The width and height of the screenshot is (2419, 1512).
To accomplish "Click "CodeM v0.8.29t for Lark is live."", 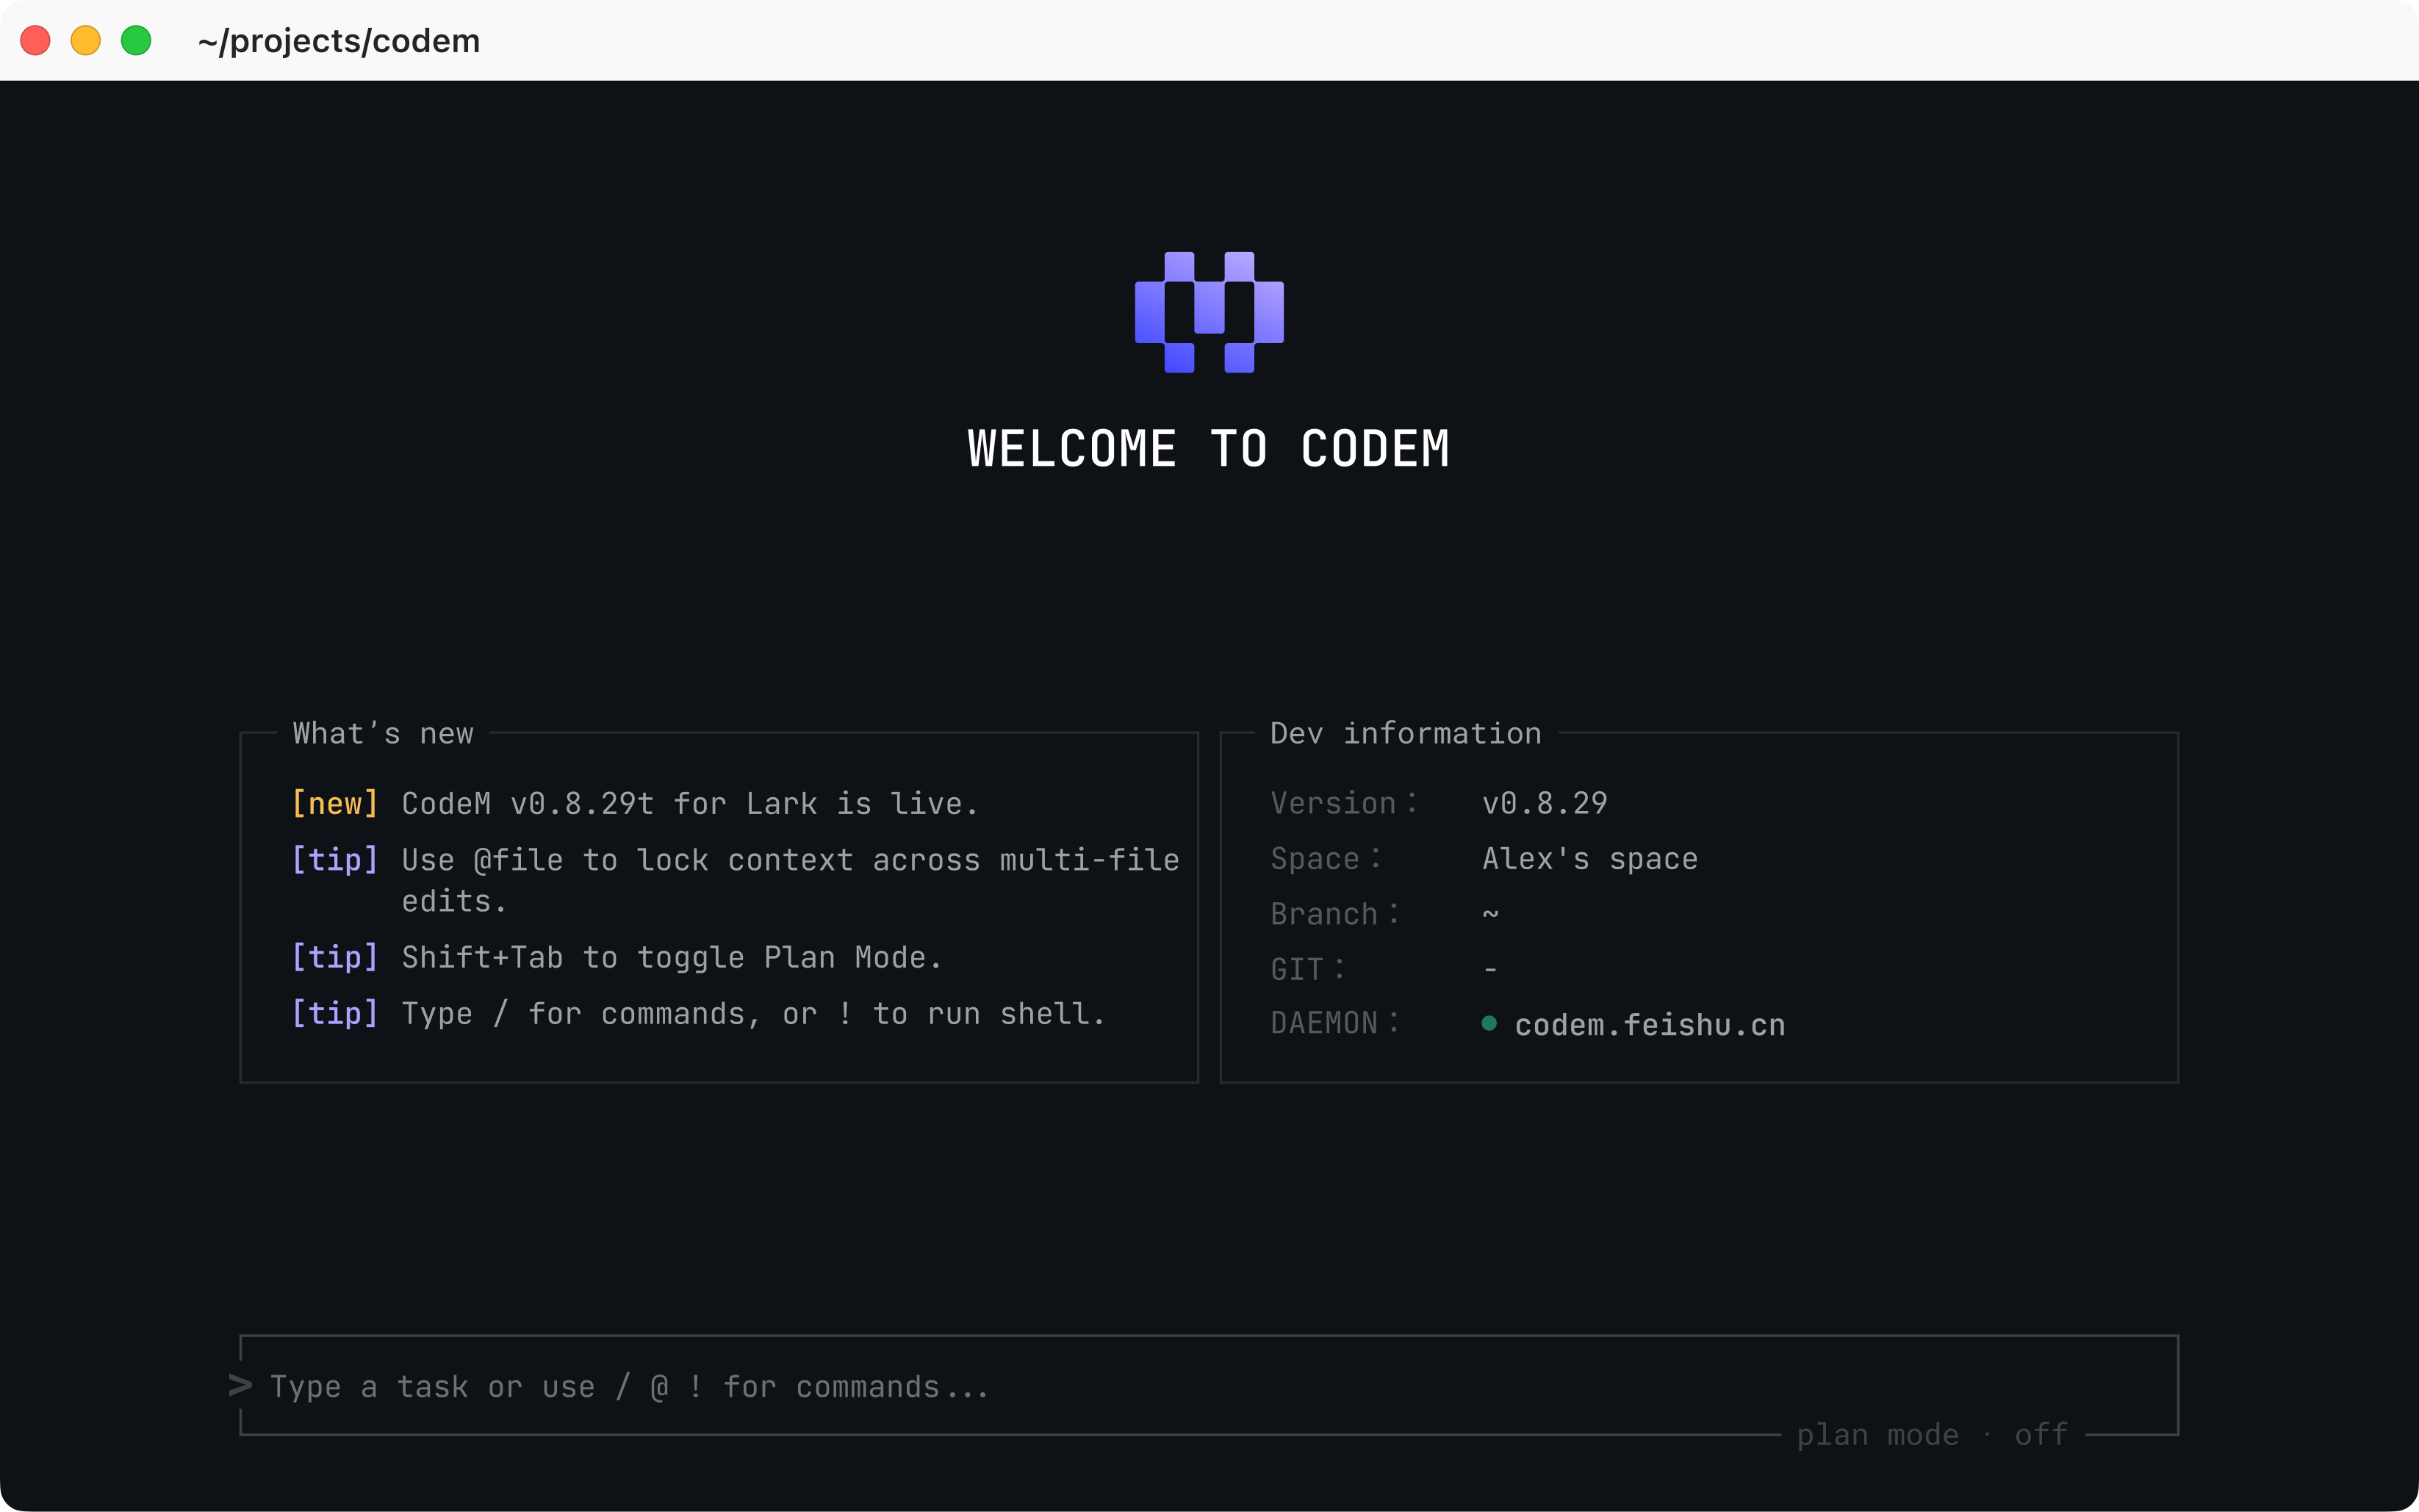I will [690, 803].
